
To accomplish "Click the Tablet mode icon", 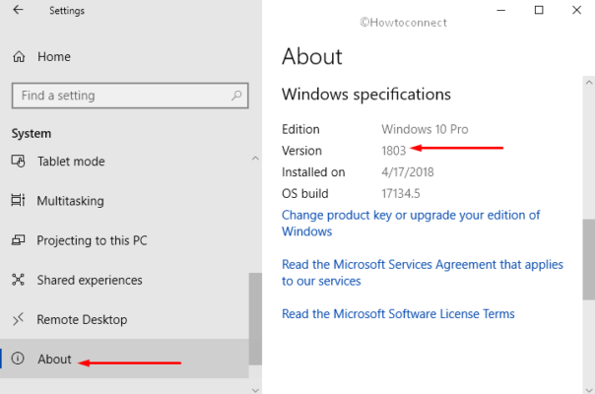I will (x=18, y=162).
